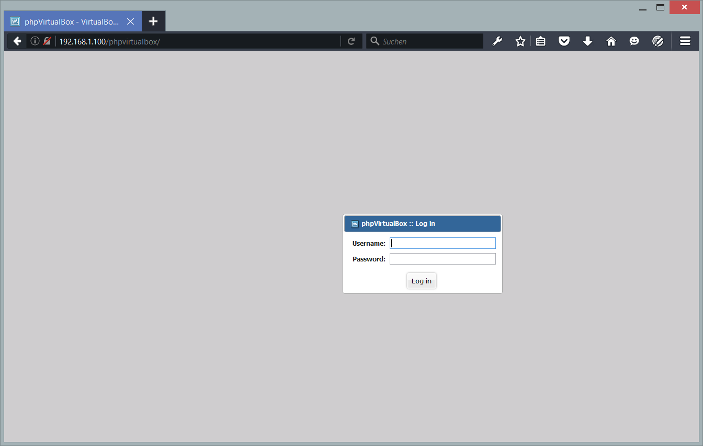Click the Username: label
703x446 pixels.
point(369,243)
